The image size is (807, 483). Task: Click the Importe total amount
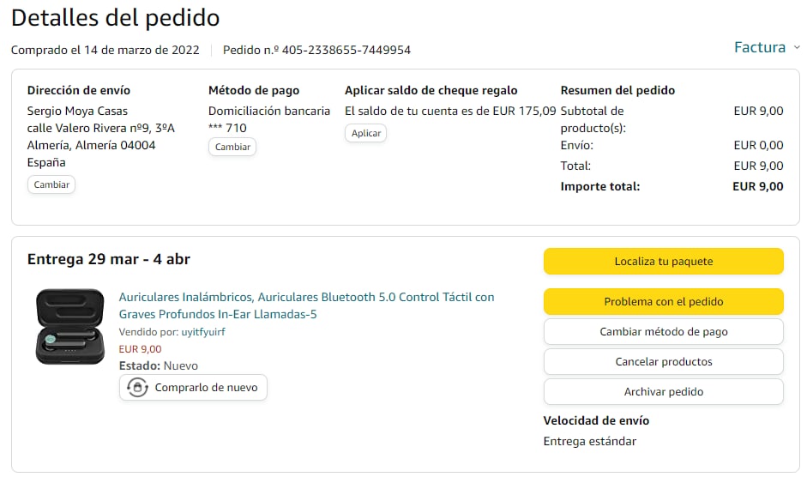point(758,186)
